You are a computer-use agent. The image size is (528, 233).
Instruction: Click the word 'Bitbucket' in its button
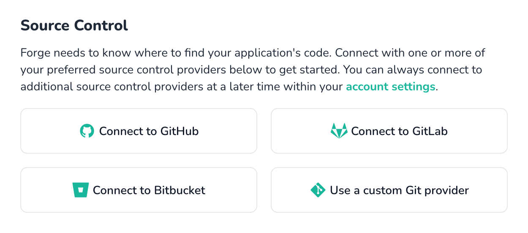[179, 190]
